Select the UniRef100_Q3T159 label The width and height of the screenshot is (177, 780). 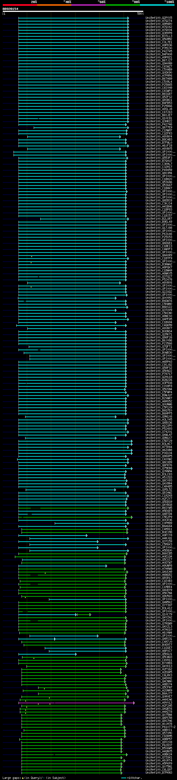point(158,541)
